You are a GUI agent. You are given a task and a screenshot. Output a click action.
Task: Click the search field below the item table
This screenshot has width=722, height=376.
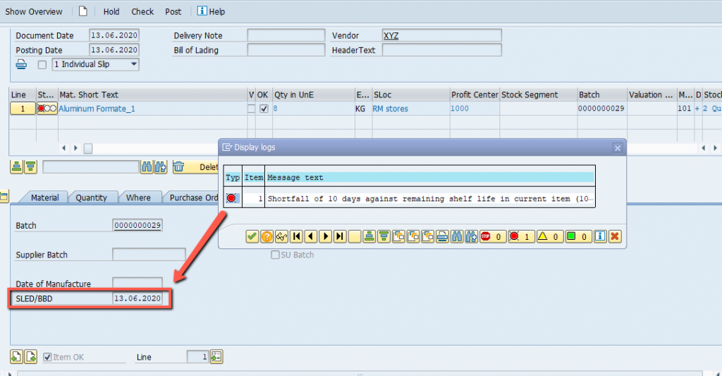pos(91,166)
